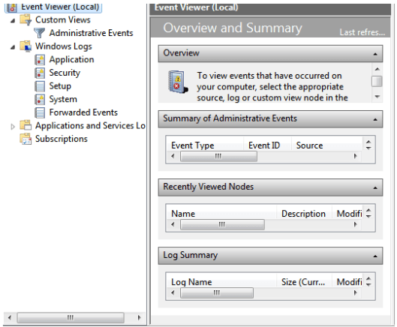Viewport: 397px width, 327px height.
Task: Click the Event Viewer (Local) root icon
Action: [x=12, y=7]
